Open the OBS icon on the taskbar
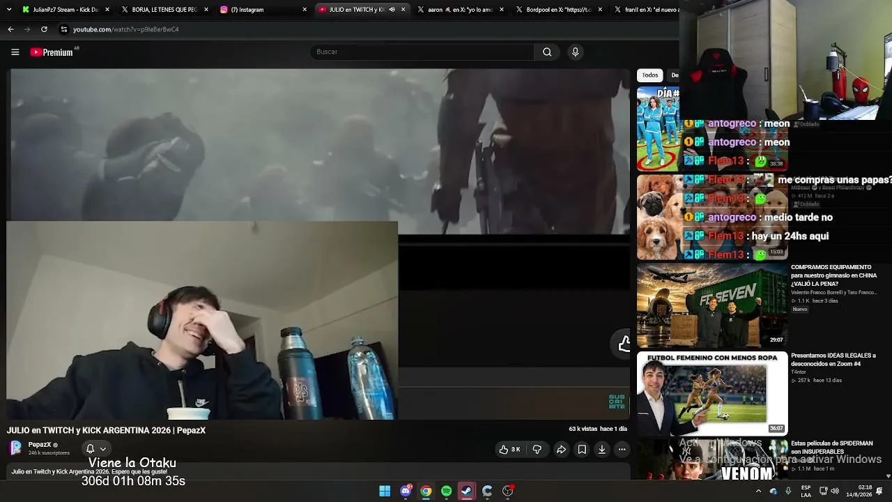Screen dimensions: 892x502 [x=507, y=491]
